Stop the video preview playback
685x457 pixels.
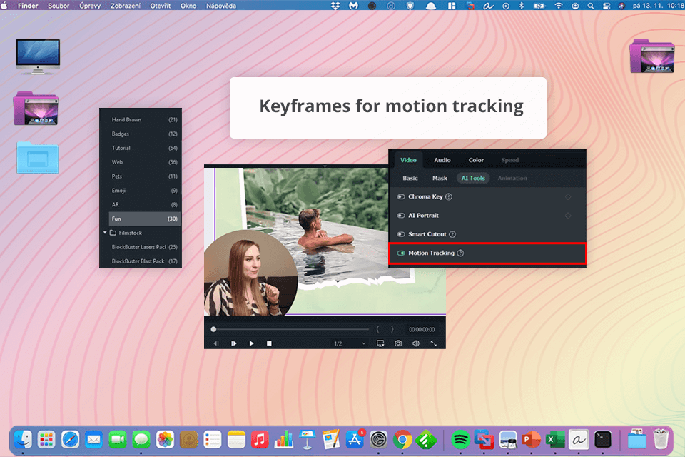pyautogui.click(x=269, y=343)
